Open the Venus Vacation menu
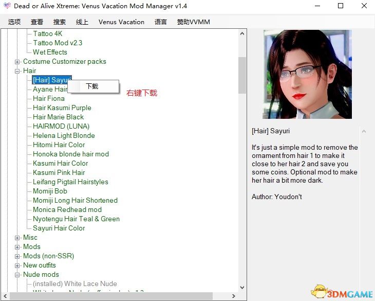The width and height of the screenshot is (375, 301). [121, 22]
